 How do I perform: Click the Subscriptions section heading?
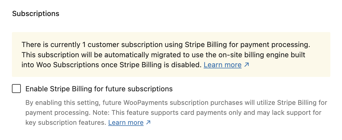36,14
